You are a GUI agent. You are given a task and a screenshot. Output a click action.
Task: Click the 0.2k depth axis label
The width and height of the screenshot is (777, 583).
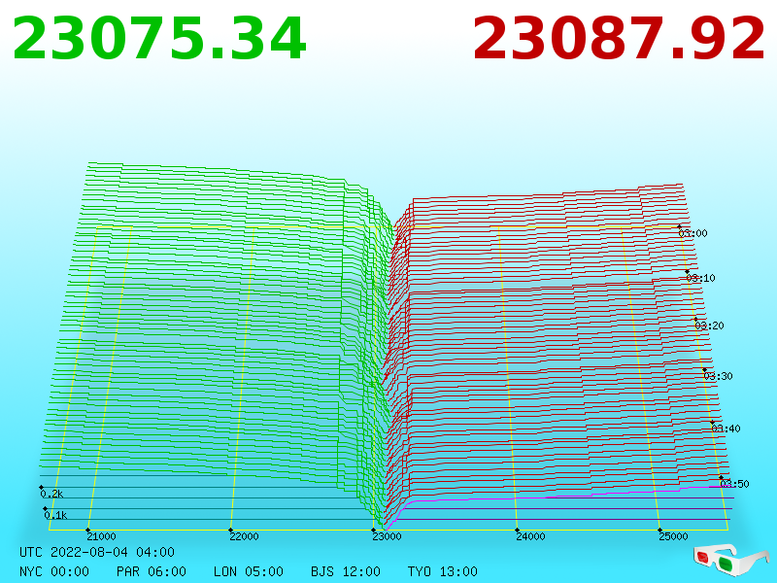click(x=51, y=494)
